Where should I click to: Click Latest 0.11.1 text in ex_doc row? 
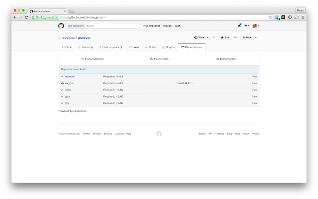(184, 83)
